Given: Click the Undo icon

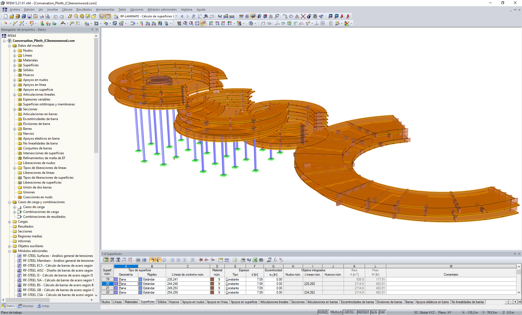Looking at the screenshot, I should [56, 16].
